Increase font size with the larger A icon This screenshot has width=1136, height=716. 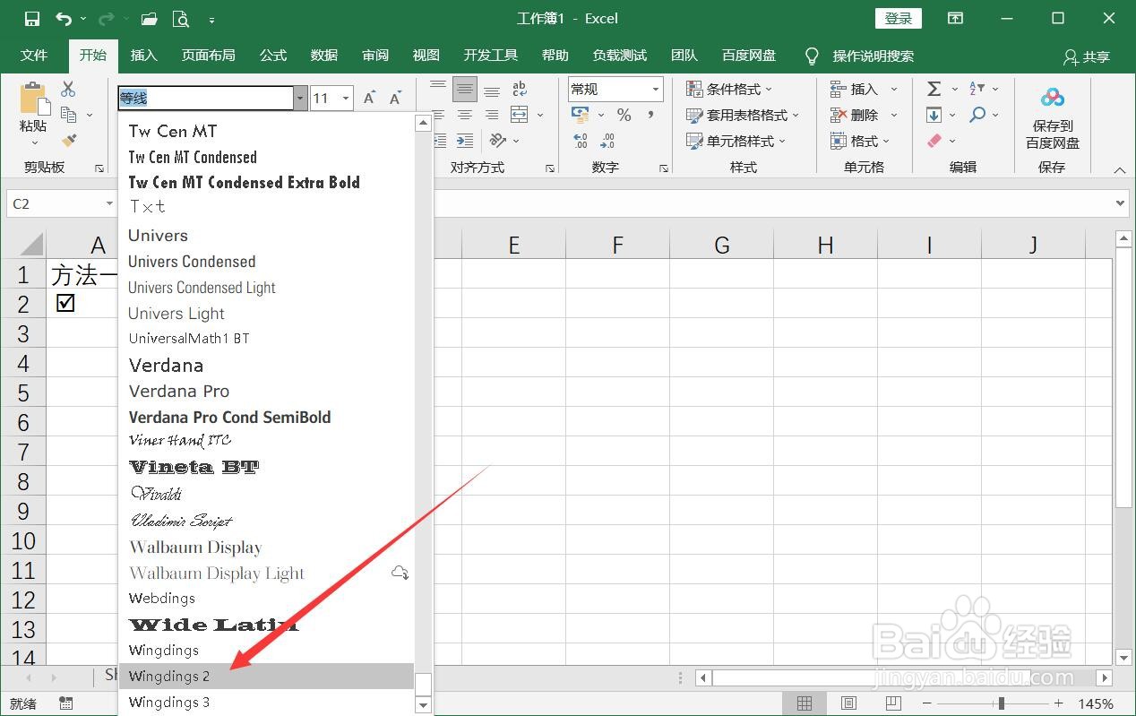(369, 98)
